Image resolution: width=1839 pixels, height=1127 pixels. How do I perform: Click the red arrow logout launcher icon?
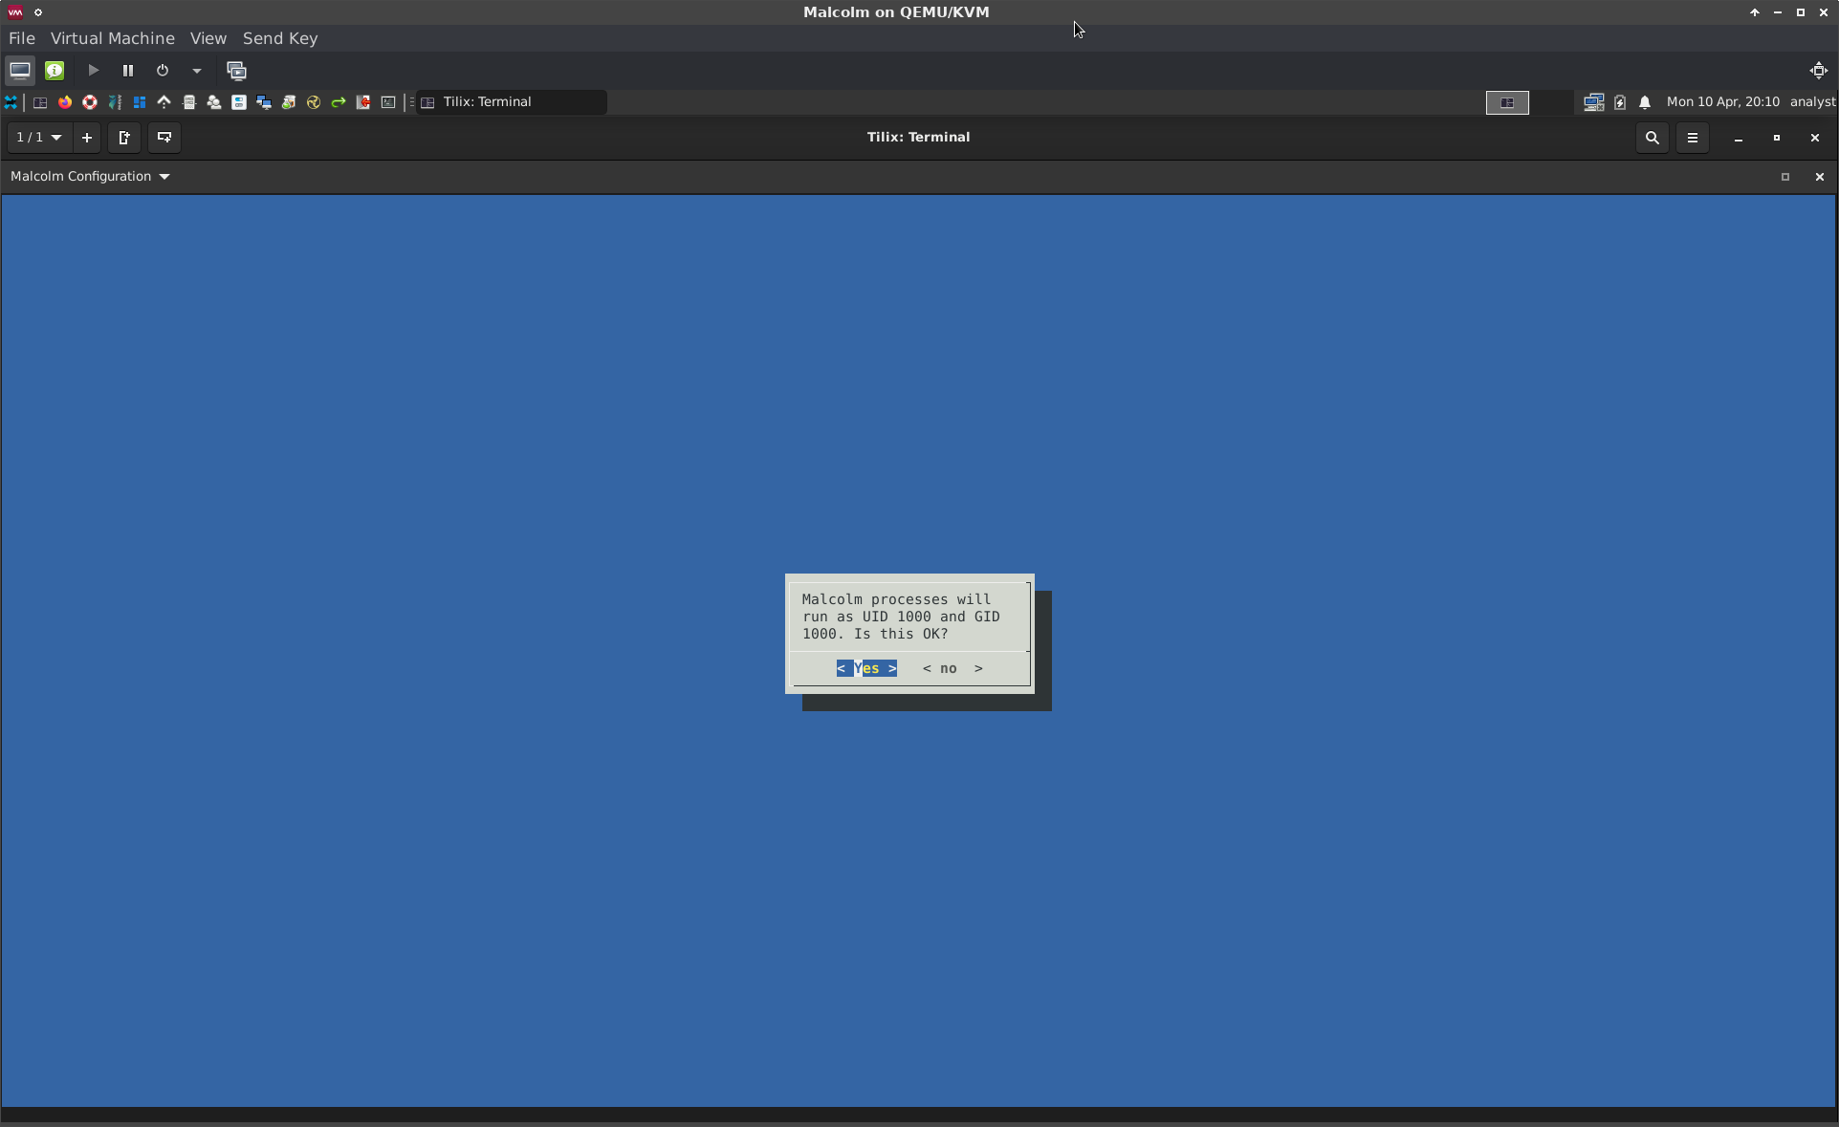pyautogui.click(x=363, y=102)
